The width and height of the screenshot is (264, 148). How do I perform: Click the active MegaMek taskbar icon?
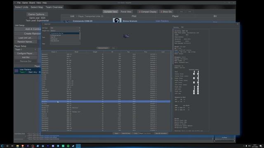(78, 146)
